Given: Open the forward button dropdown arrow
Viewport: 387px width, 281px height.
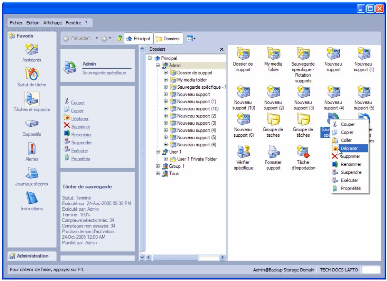Looking at the screenshot, I should click(x=110, y=38).
